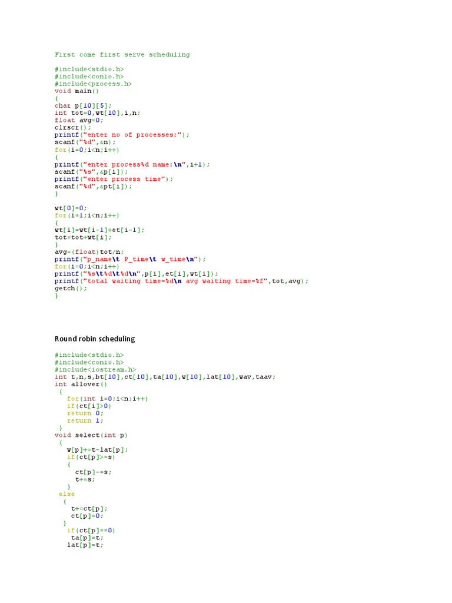The width and height of the screenshot is (452, 603).
Task: Click the line 'int tot=0,wt[10],i,n;'
Action: 97,113
